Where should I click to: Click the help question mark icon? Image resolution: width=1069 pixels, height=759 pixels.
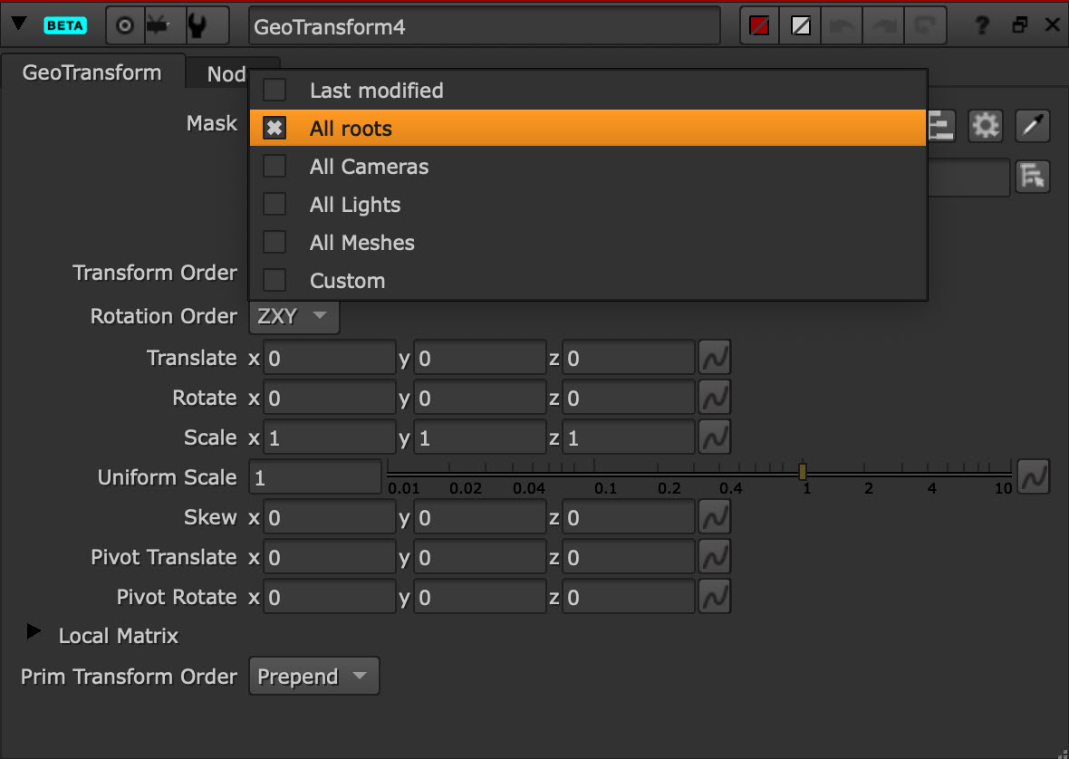pyautogui.click(x=981, y=26)
